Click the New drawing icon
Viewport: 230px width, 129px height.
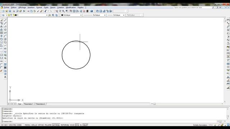(x=3, y=11)
